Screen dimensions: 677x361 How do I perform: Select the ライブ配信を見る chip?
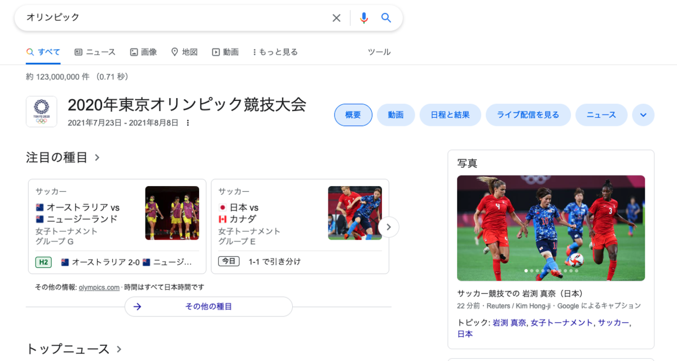[x=528, y=115]
